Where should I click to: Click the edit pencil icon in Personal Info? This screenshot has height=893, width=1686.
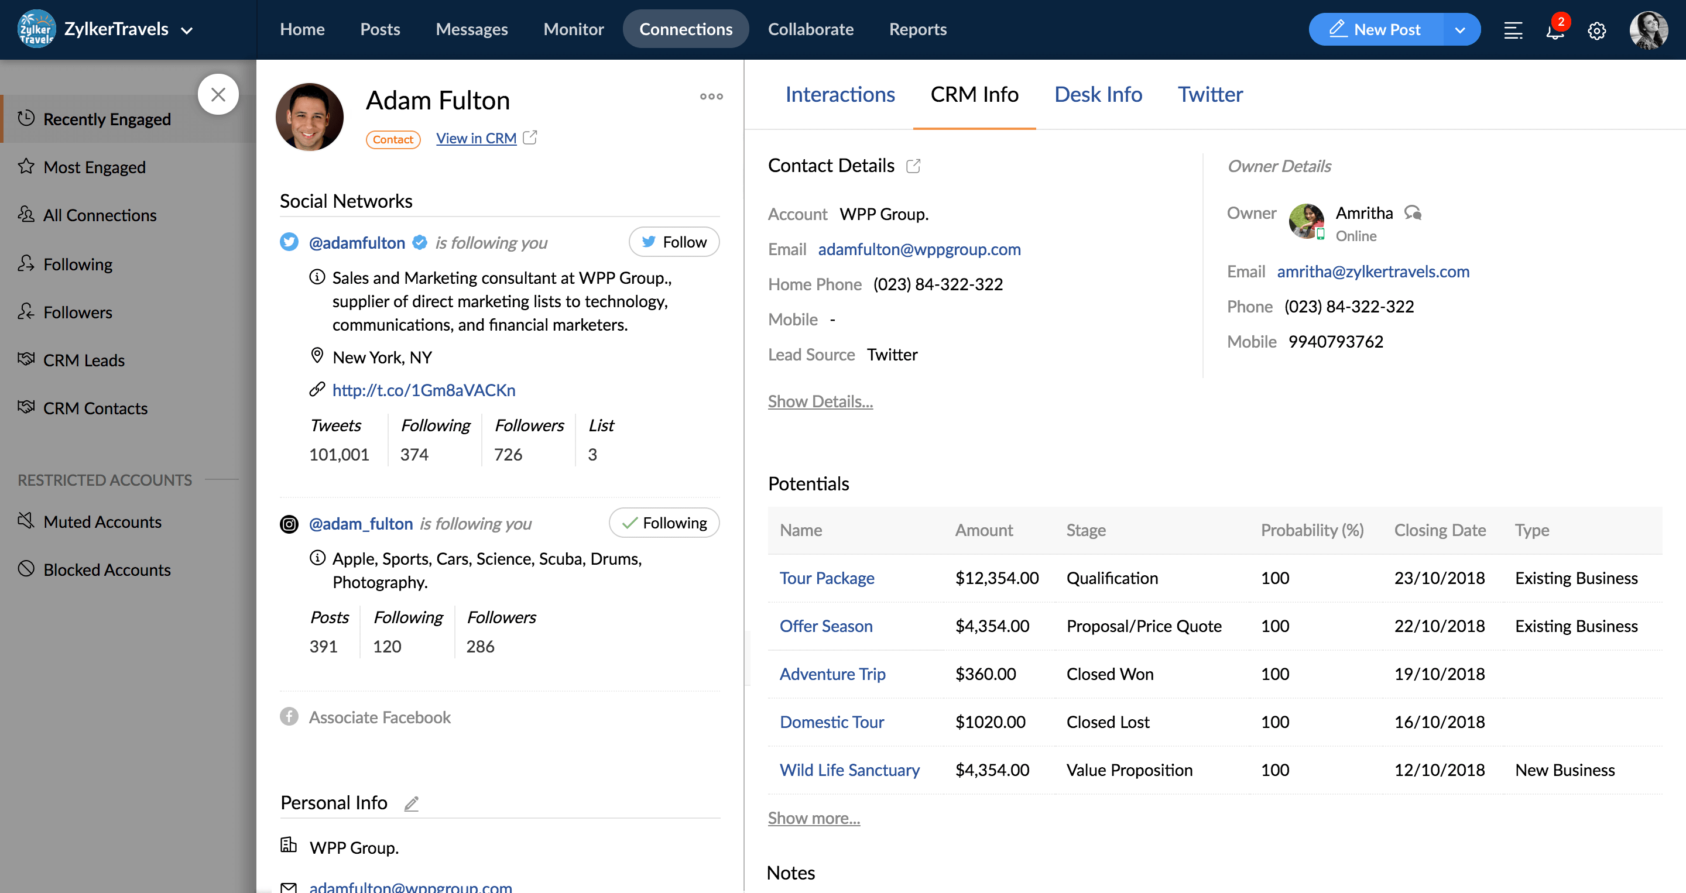tap(413, 803)
